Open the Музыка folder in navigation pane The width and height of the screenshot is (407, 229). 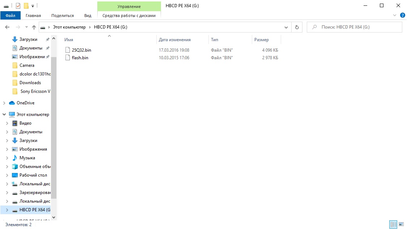point(27,158)
